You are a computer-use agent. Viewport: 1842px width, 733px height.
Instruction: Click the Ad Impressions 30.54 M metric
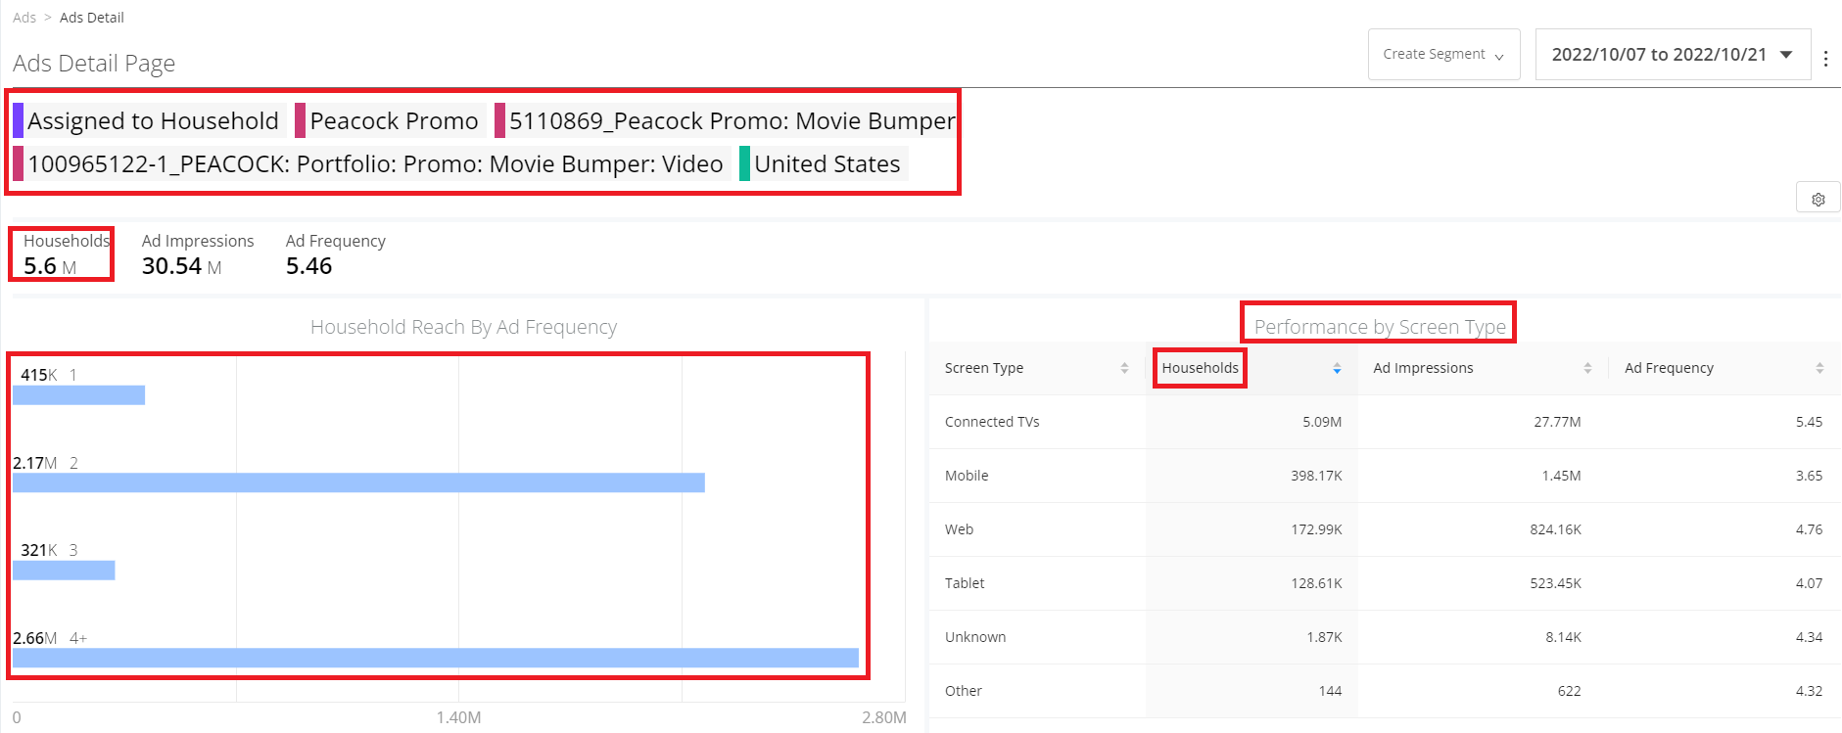tap(198, 254)
